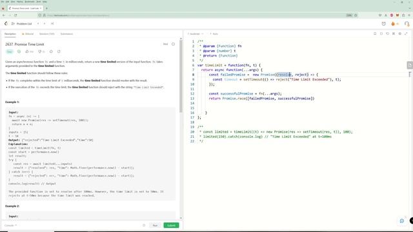This screenshot has height=232, width=413.
Task: Click line number 12 in the gutter
Action: pos(192,93)
